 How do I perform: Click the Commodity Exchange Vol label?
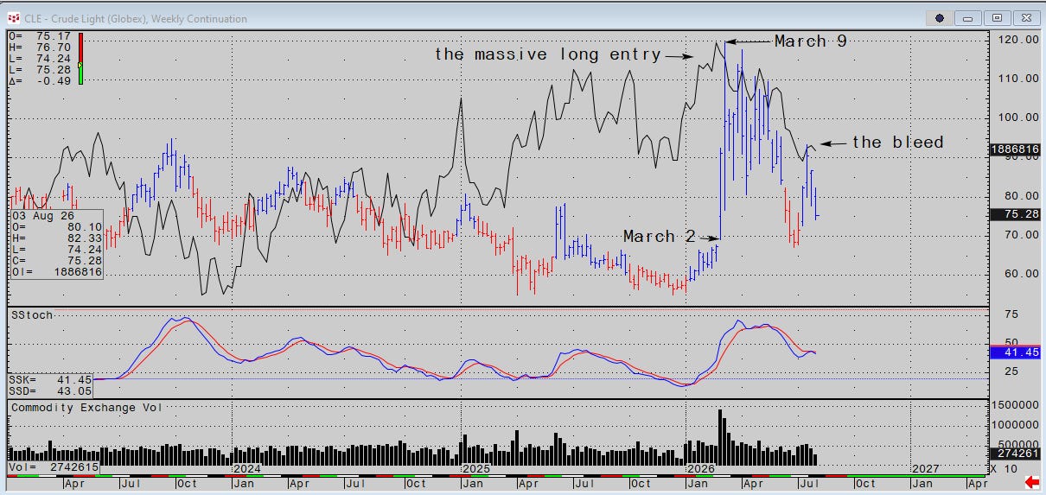(86, 407)
